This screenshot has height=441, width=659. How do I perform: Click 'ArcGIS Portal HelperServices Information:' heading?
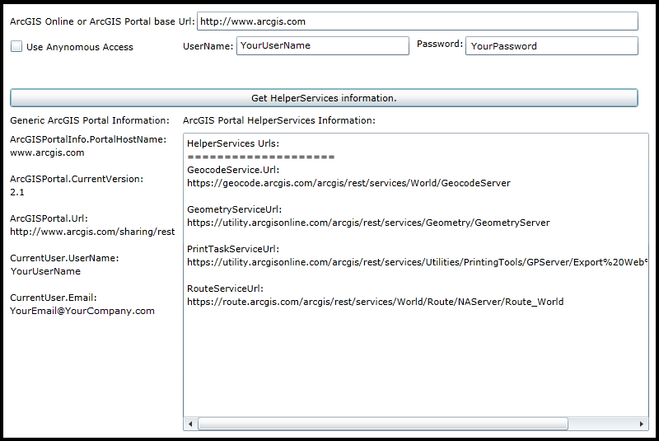coord(279,120)
